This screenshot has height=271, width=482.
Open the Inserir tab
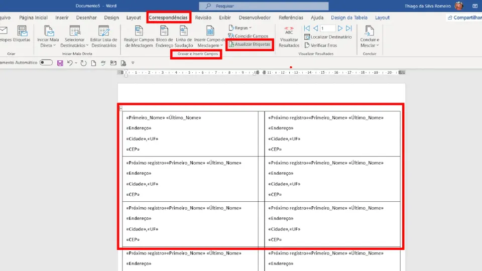(x=62, y=18)
